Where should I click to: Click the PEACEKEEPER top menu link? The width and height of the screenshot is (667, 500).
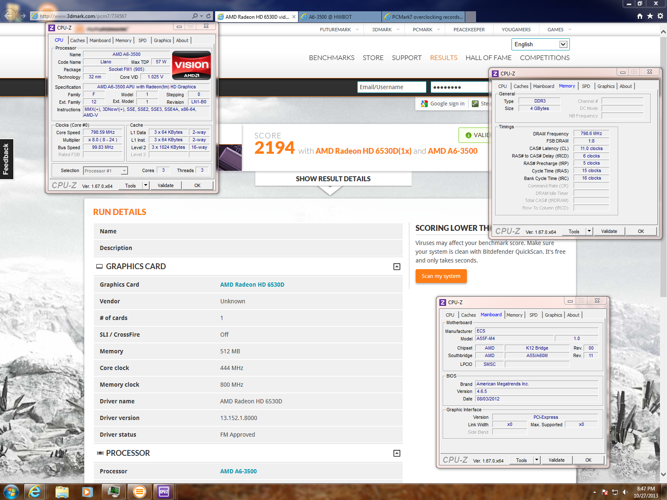[469, 30]
